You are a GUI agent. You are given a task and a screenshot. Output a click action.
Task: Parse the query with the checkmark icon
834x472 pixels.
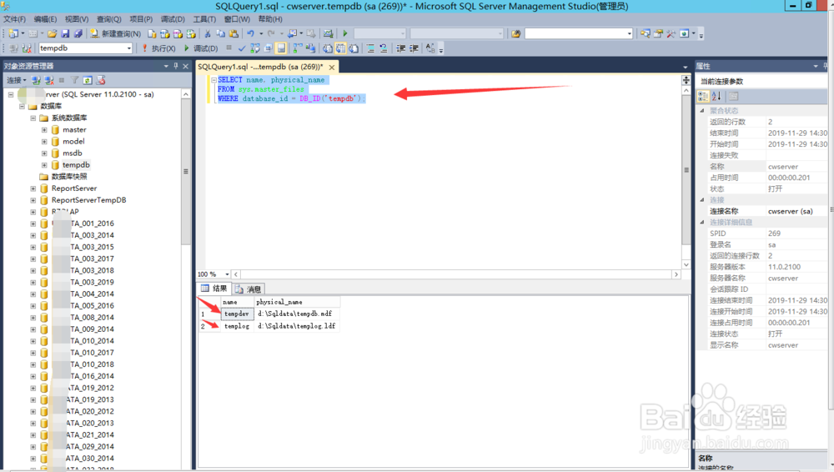click(x=242, y=48)
